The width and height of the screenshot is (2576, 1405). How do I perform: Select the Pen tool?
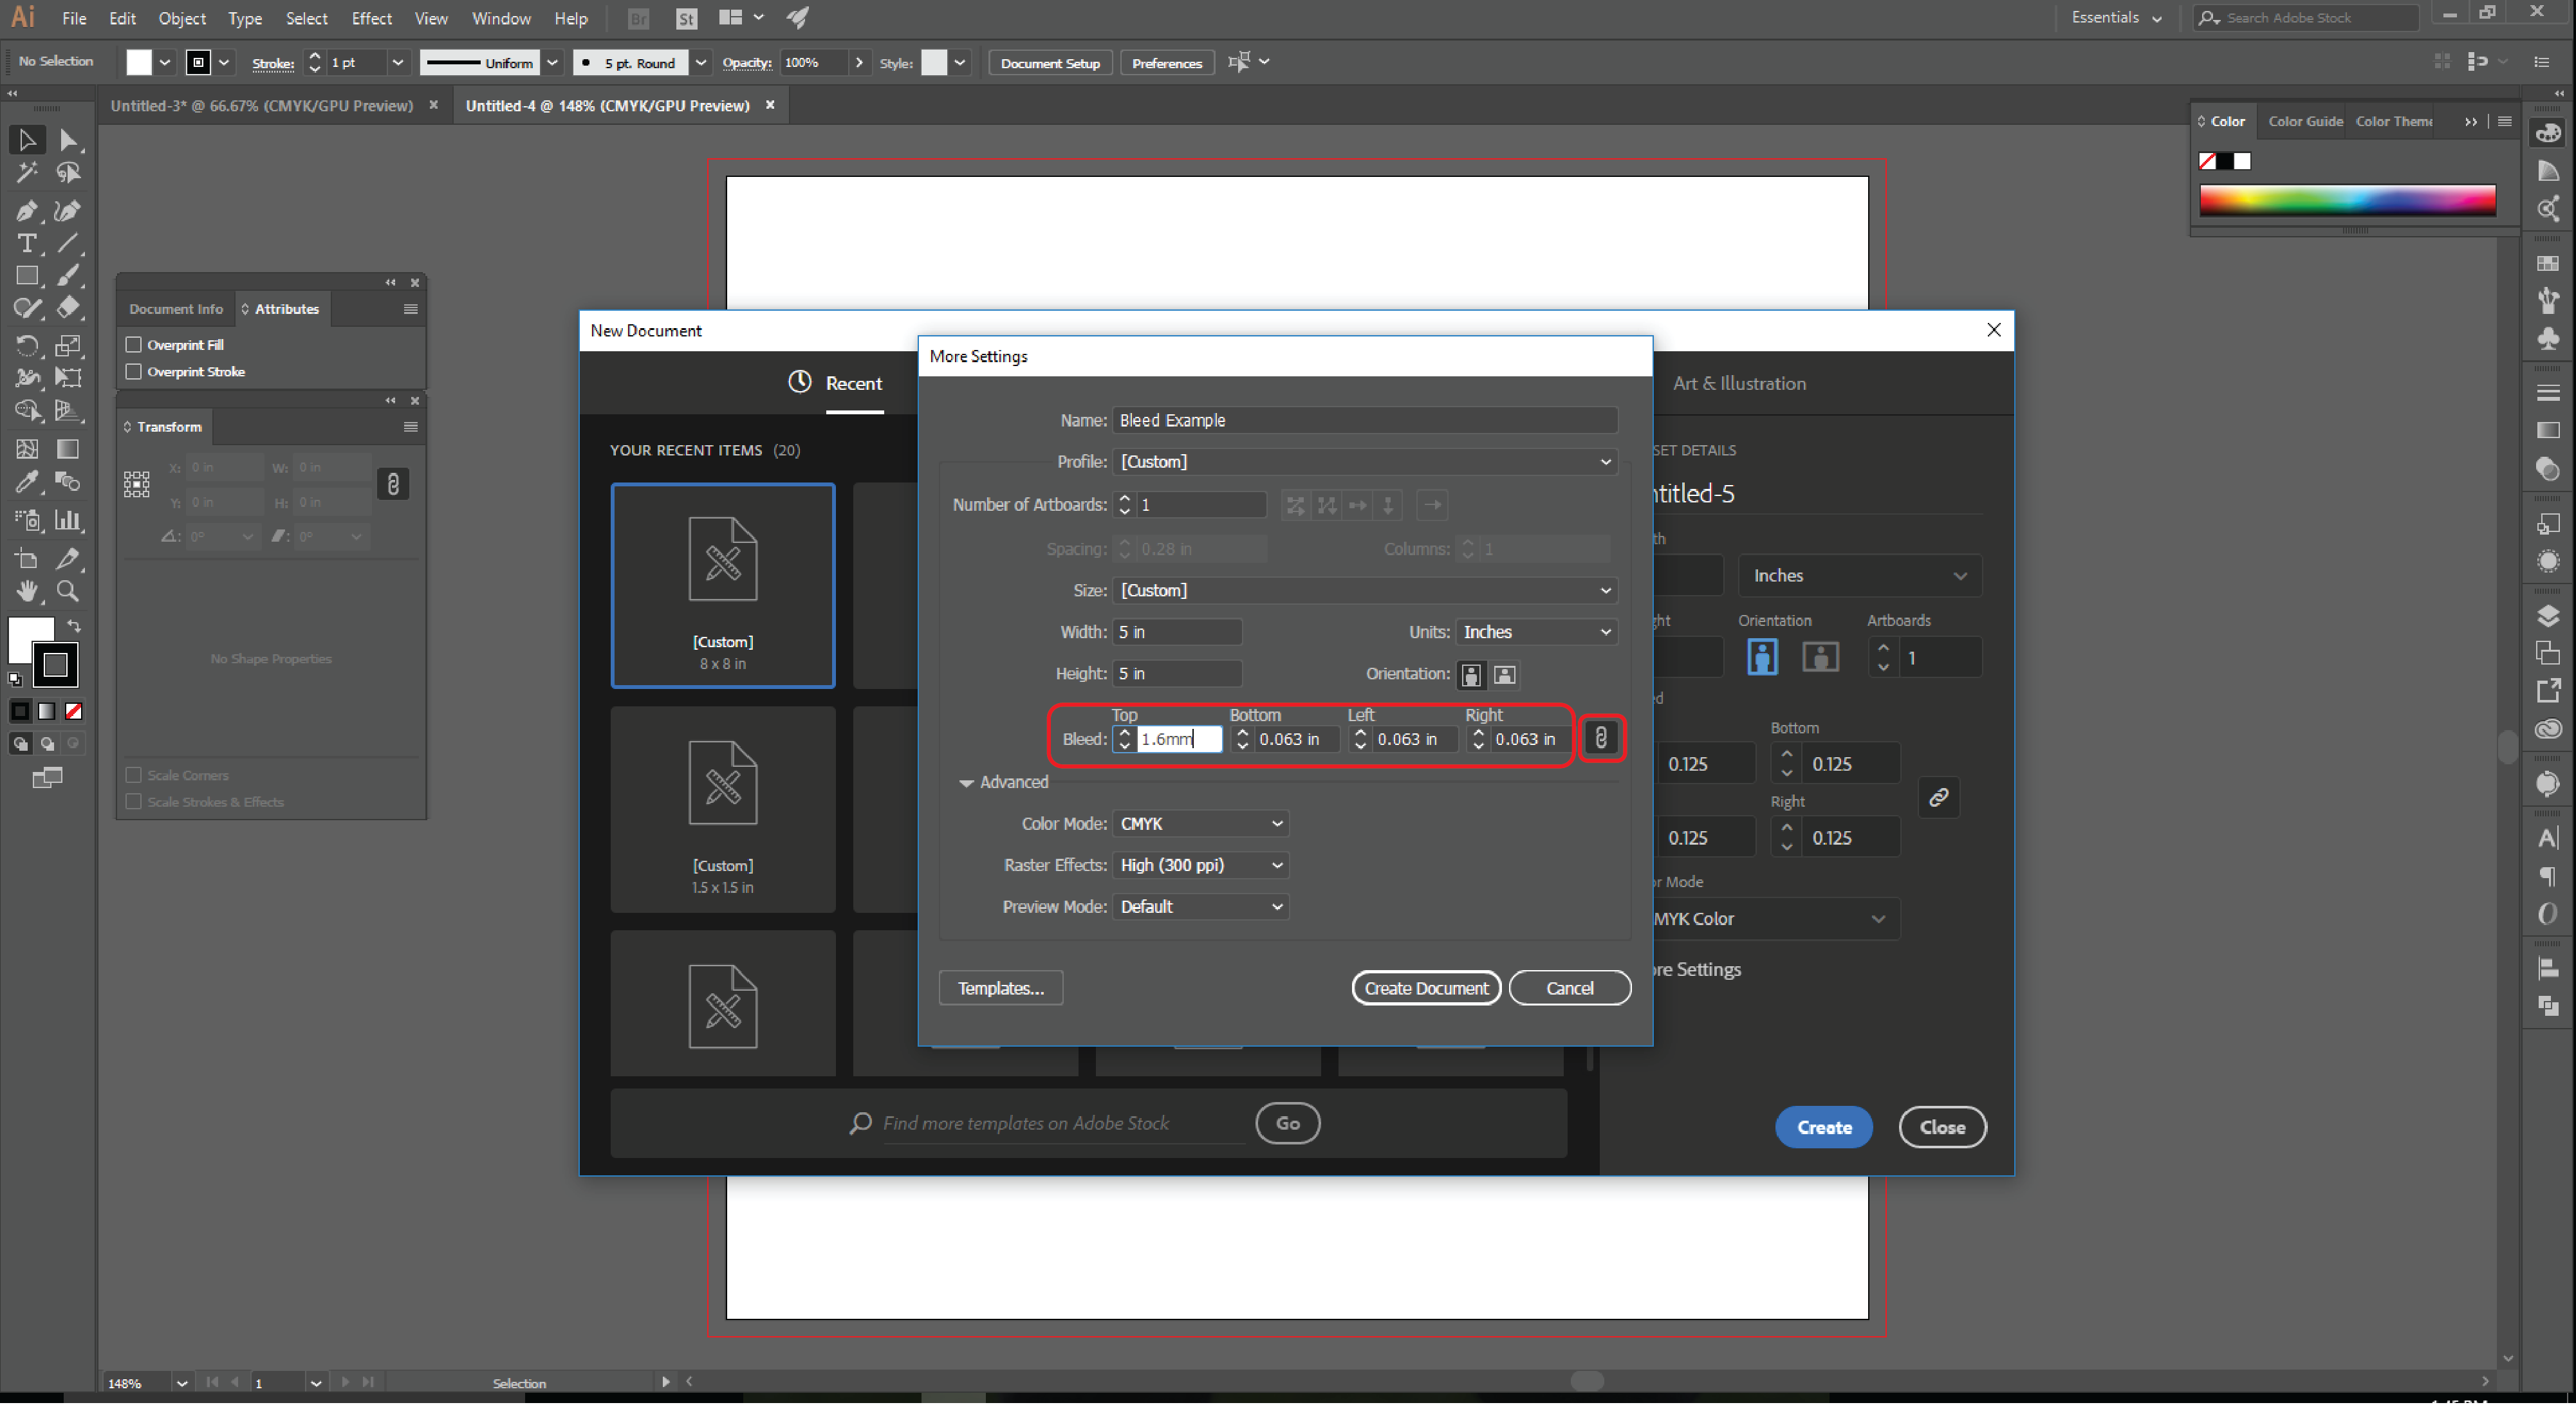[x=27, y=211]
